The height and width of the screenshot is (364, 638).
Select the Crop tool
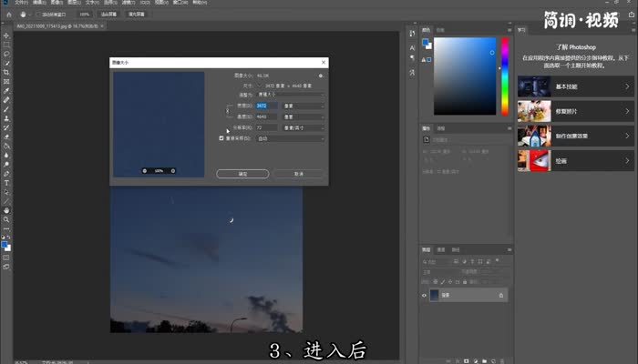tap(6, 71)
